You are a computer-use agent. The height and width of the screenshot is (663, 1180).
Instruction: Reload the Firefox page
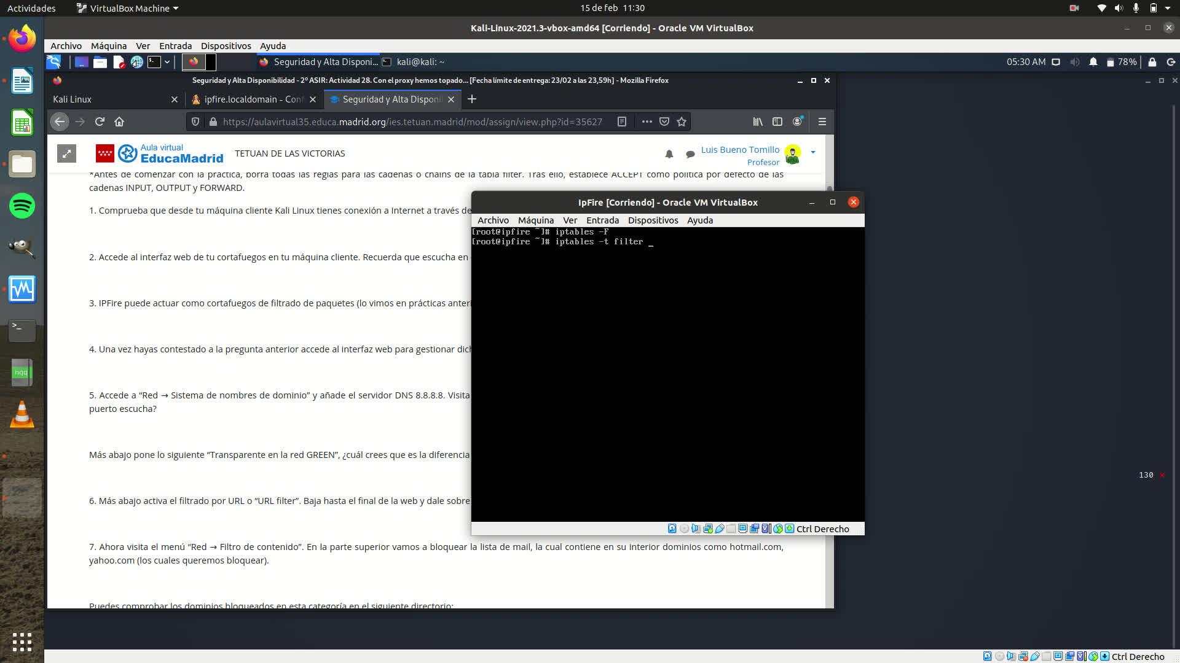100,122
